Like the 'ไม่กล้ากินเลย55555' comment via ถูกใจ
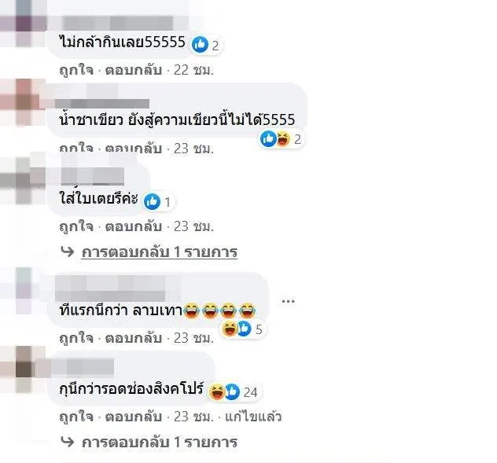The height and width of the screenshot is (463, 497). coord(76,70)
